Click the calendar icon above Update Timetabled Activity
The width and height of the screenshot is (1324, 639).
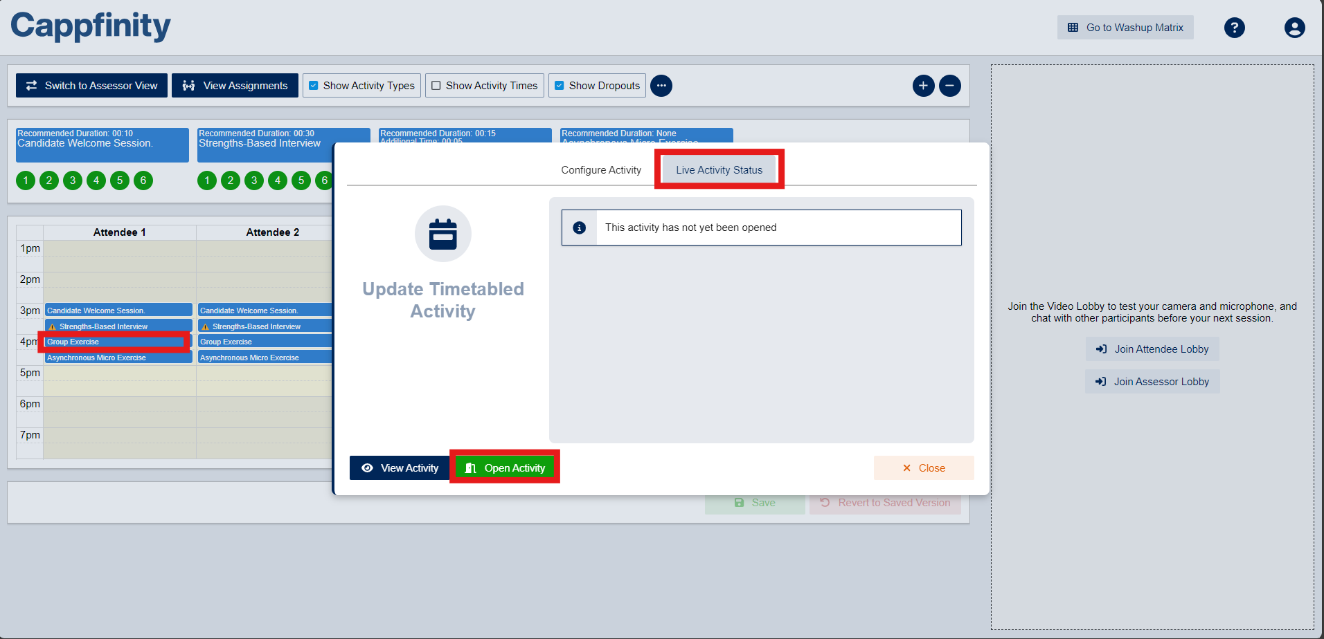coord(443,234)
